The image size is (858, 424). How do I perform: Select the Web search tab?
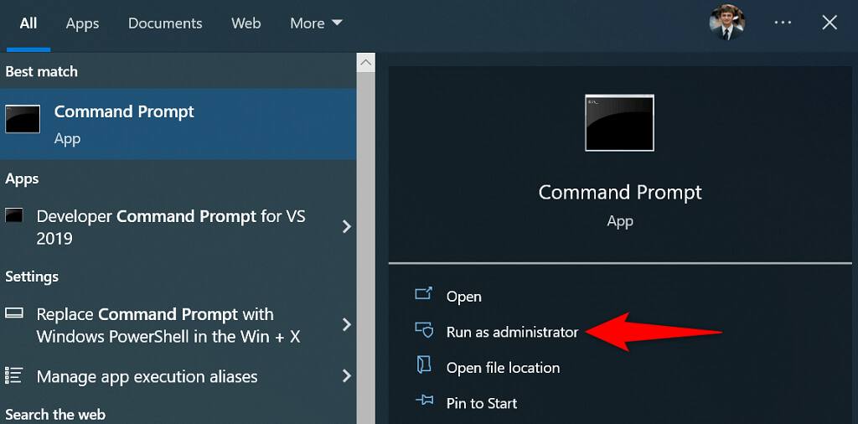pos(246,23)
